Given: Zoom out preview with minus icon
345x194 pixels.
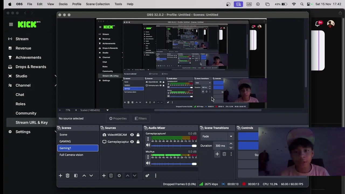Looking at the screenshot, I should (x=60, y=110).
